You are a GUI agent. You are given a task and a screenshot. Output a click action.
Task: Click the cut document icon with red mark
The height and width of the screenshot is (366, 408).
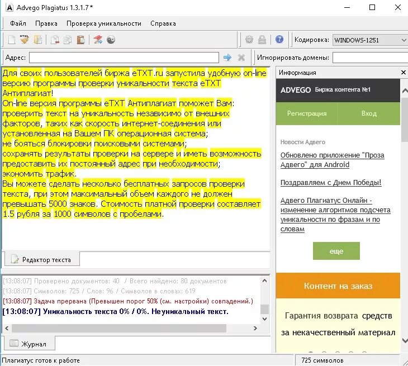55,40
